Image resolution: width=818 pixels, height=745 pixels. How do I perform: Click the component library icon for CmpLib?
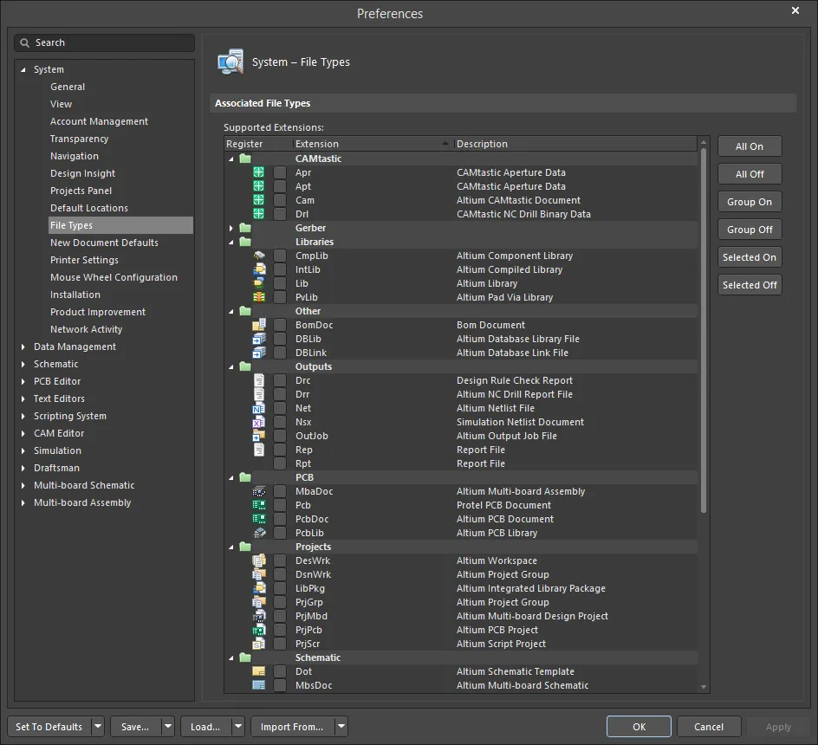click(x=259, y=256)
